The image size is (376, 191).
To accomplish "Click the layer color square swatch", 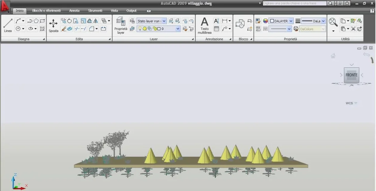I will 159,29.
